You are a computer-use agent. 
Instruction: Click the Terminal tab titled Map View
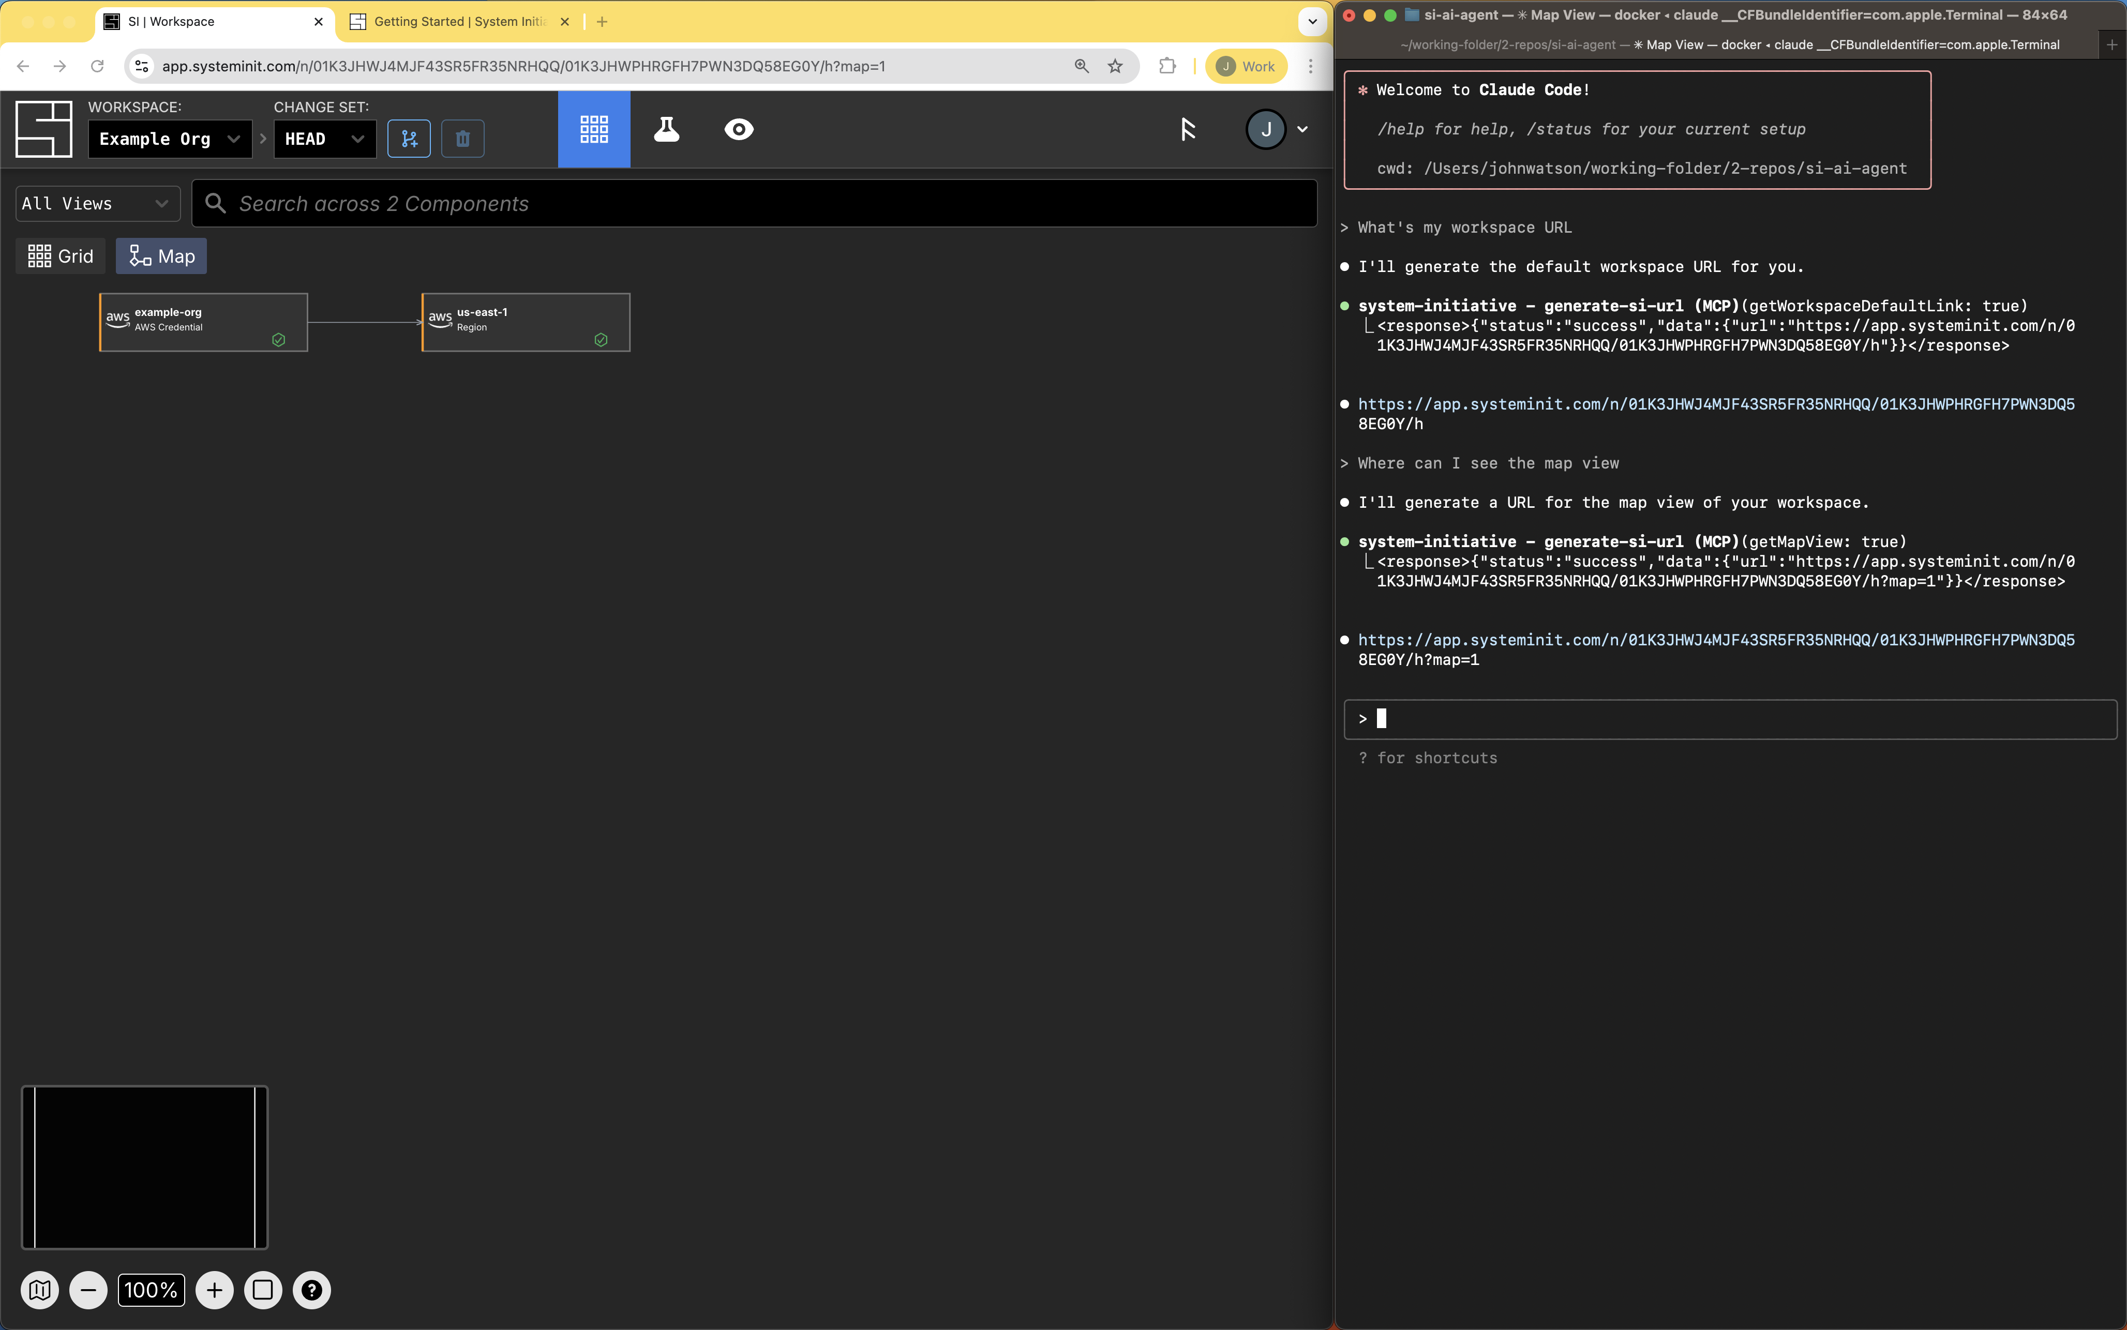[1729, 44]
